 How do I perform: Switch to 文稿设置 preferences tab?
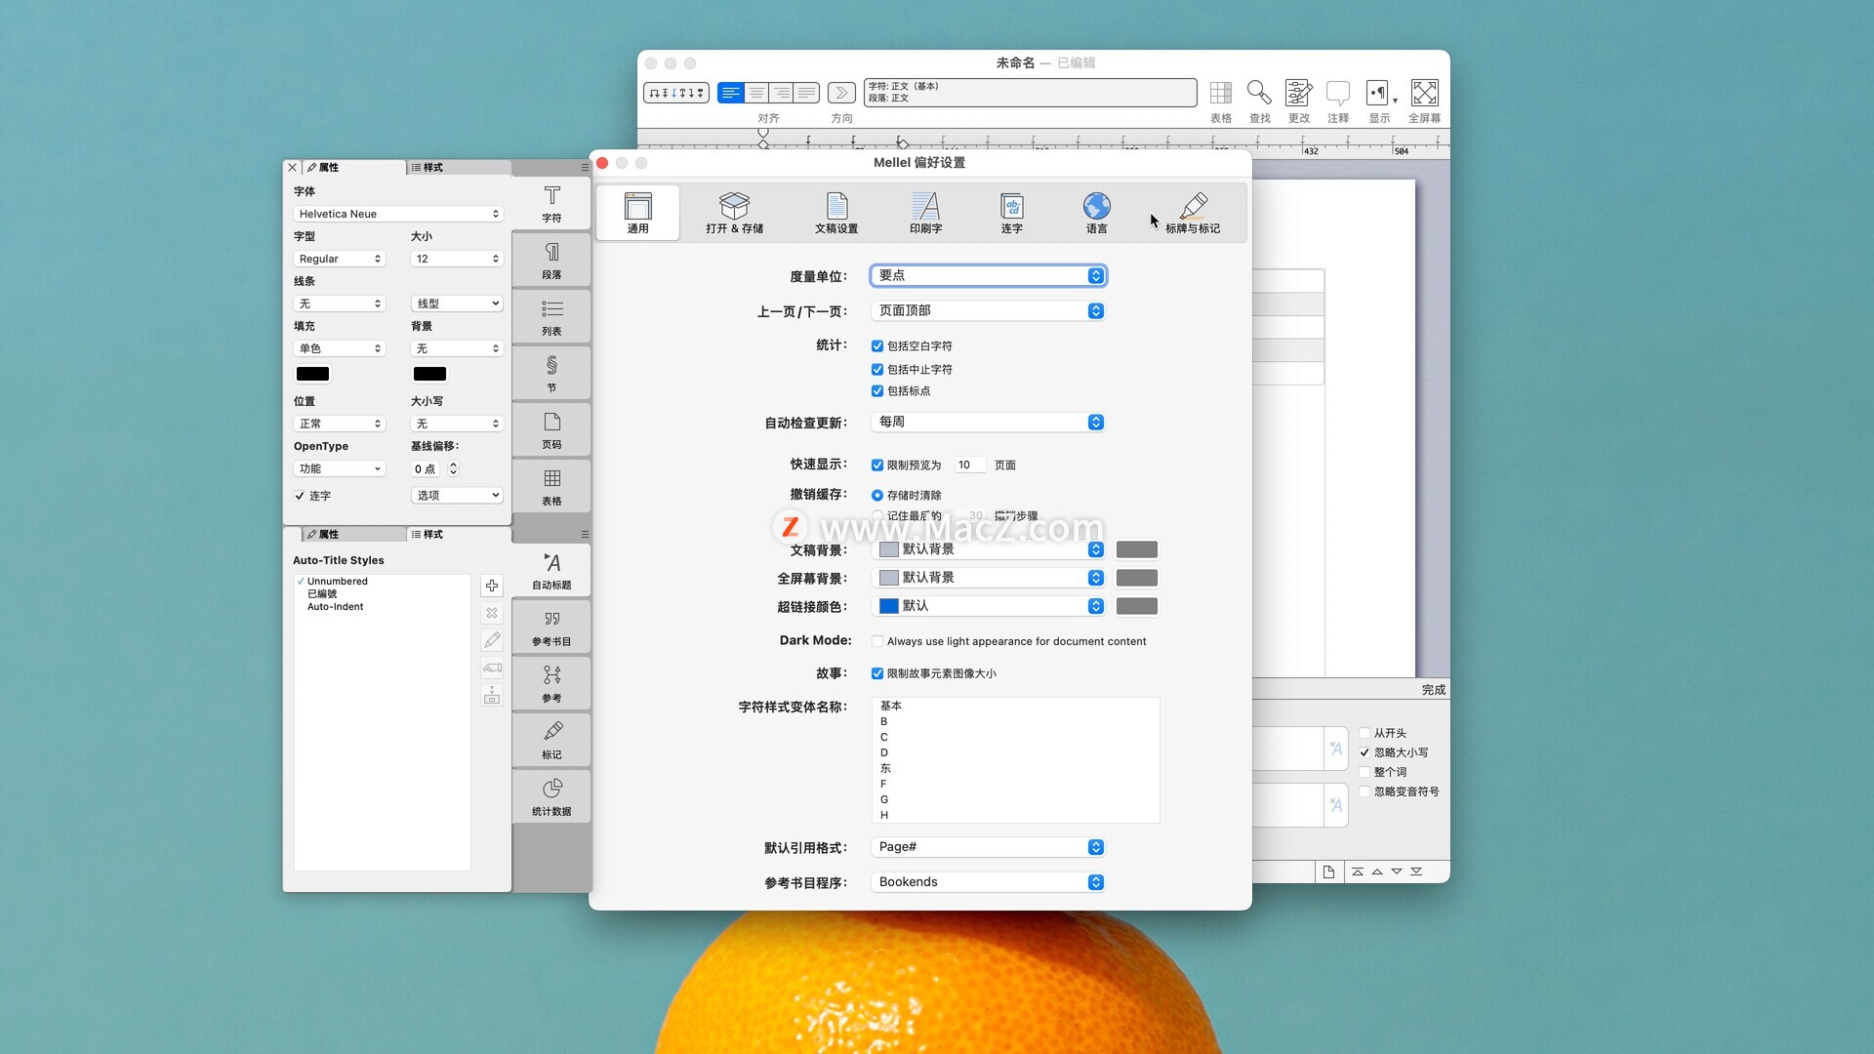[836, 213]
